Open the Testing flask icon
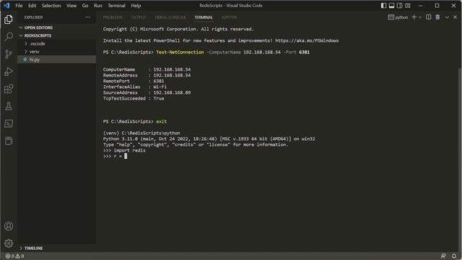The height and width of the screenshot is (260, 462). pos(9,106)
